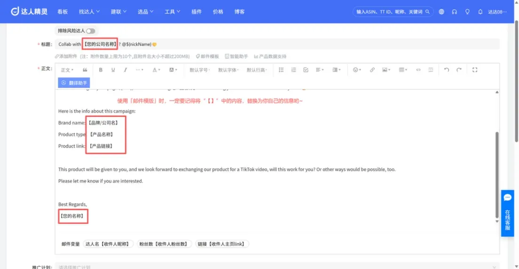Expand the 选品 menu
Screen dimensions: 519x269
coord(146,12)
